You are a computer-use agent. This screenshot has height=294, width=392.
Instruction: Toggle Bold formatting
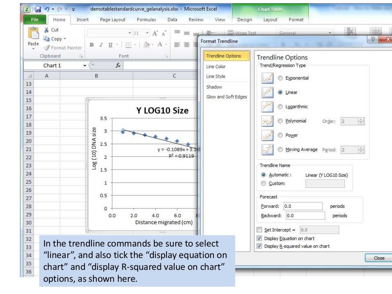click(x=92, y=45)
